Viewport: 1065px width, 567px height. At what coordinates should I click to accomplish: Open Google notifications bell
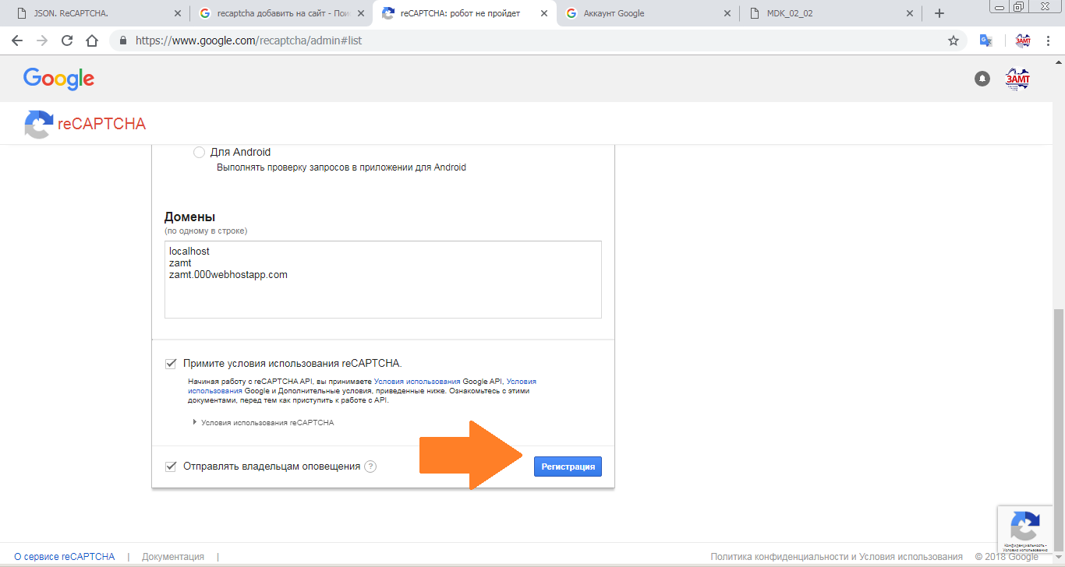pyautogui.click(x=982, y=79)
